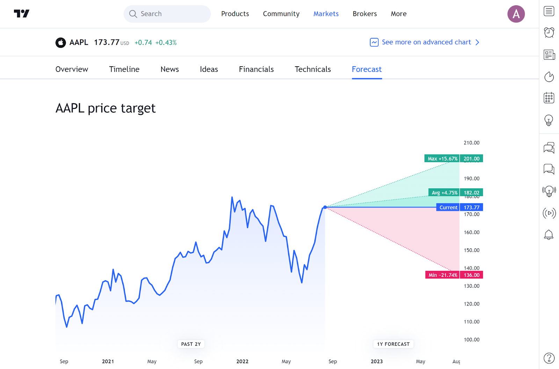Click the +0.43% change value
This screenshot has width=559, height=369.
click(166, 43)
